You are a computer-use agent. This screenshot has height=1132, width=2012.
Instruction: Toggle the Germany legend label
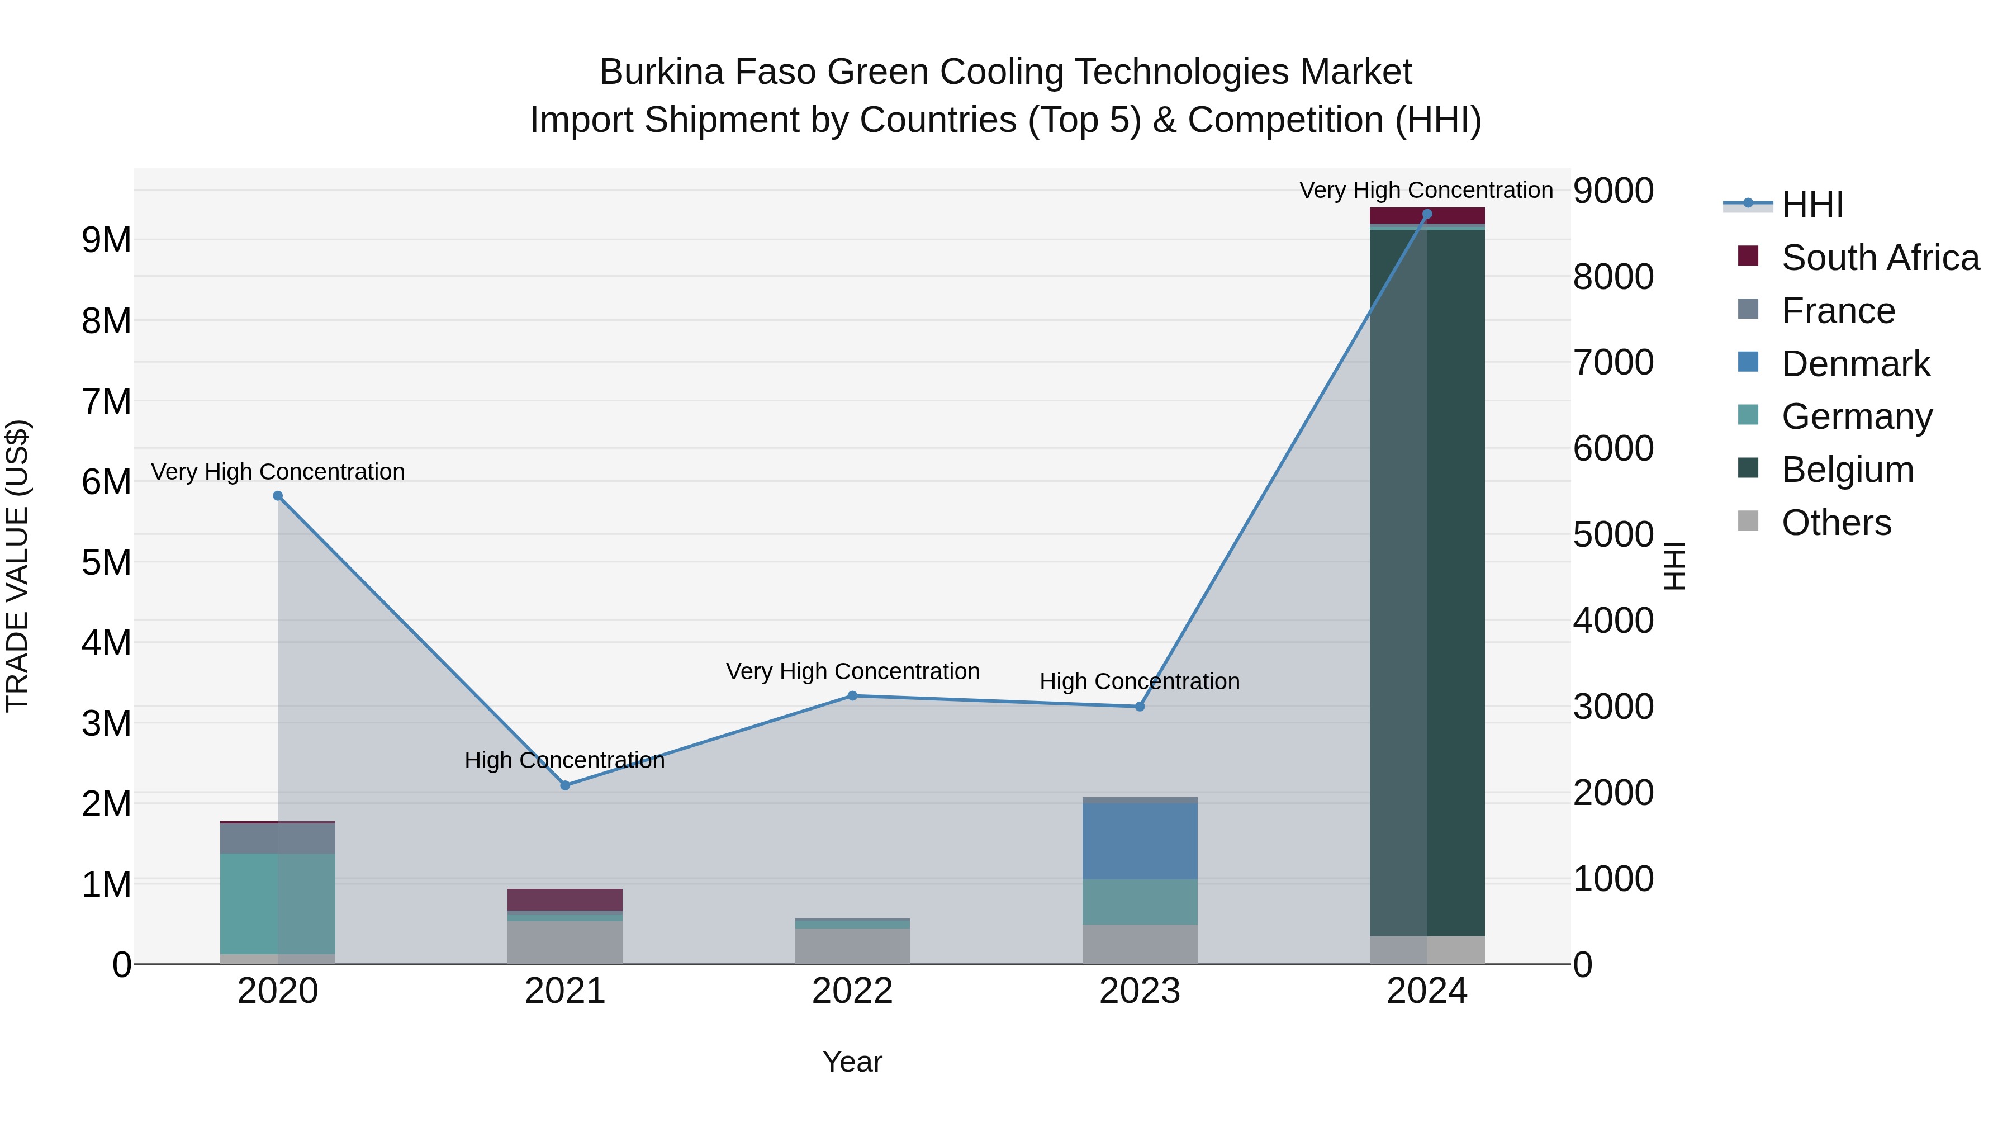click(x=1857, y=416)
